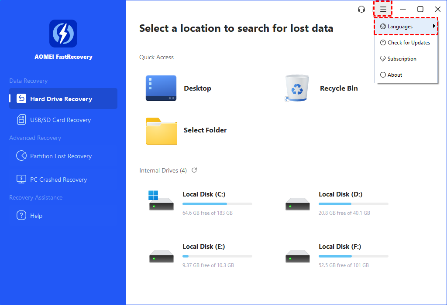Image resolution: width=447 pixels, height=305 pixels.
Task: Open the About menu item
Action: (x=395, y=75)
